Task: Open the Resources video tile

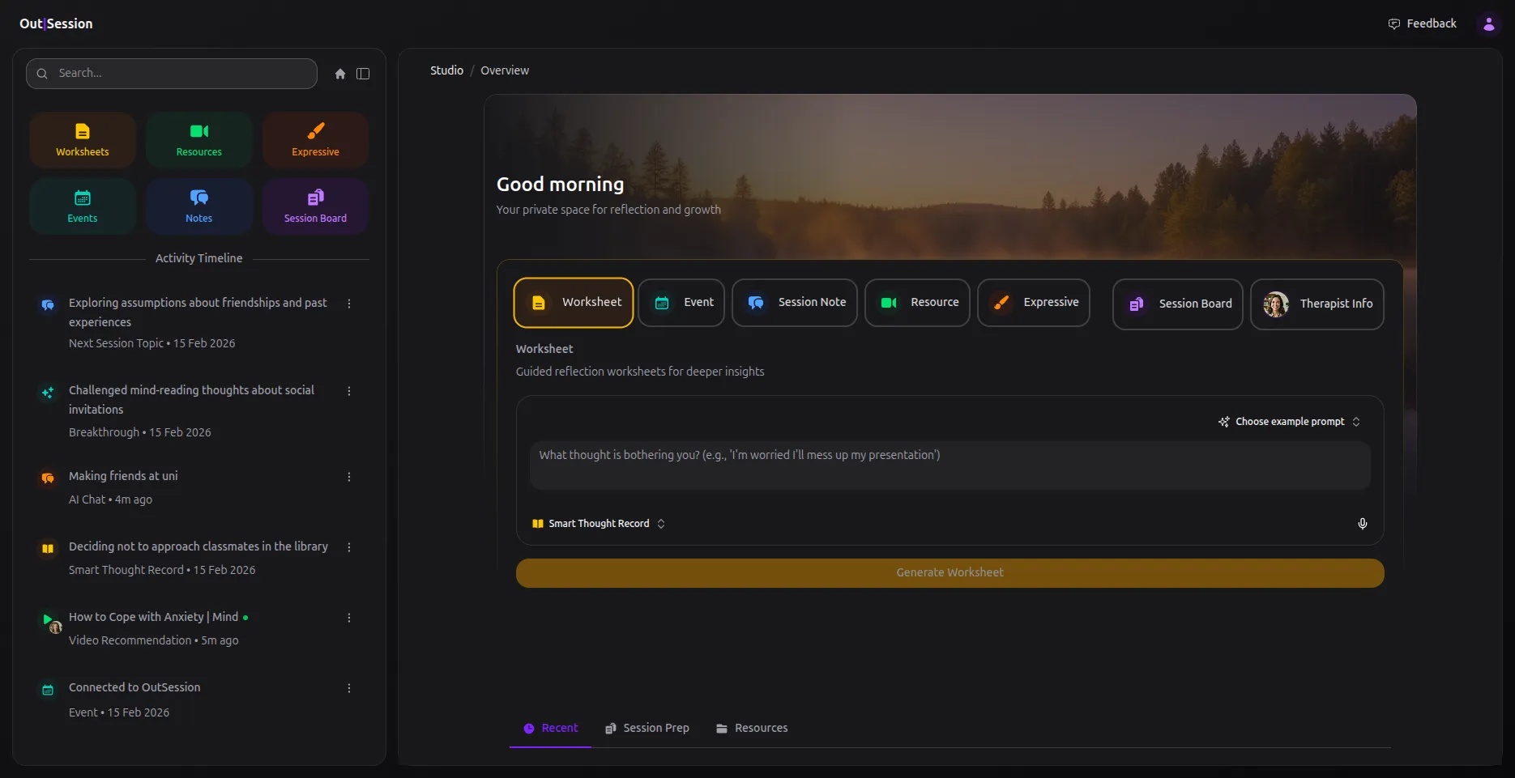Action: pyautogui.click(x=199, y=140)
